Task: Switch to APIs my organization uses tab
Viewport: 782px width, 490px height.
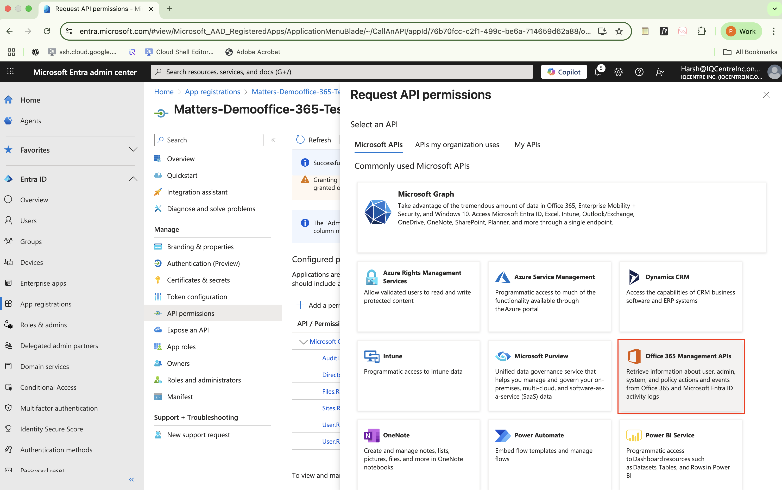Action: [457, 145]
